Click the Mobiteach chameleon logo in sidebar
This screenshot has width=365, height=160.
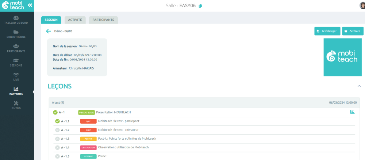[x=13, y=5]
